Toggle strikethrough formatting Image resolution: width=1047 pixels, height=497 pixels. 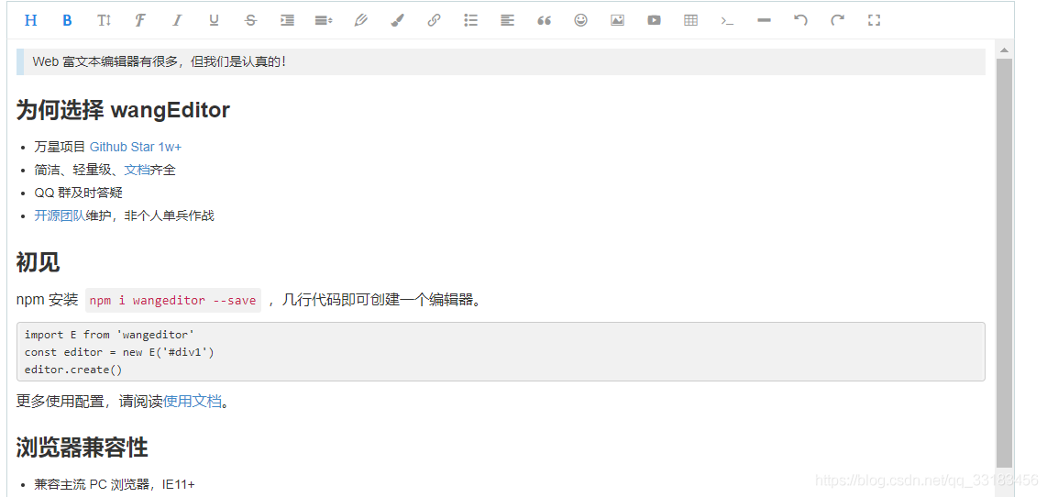pos(250,20)
